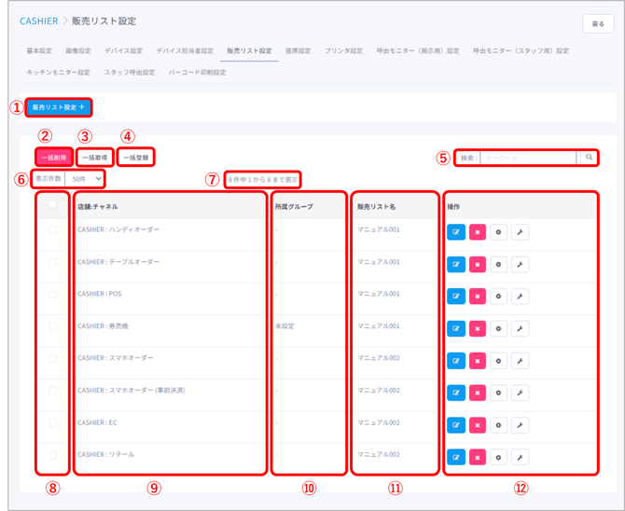
Task: Go to バーコード印刷設定 tab
Action: coord(198,72)
